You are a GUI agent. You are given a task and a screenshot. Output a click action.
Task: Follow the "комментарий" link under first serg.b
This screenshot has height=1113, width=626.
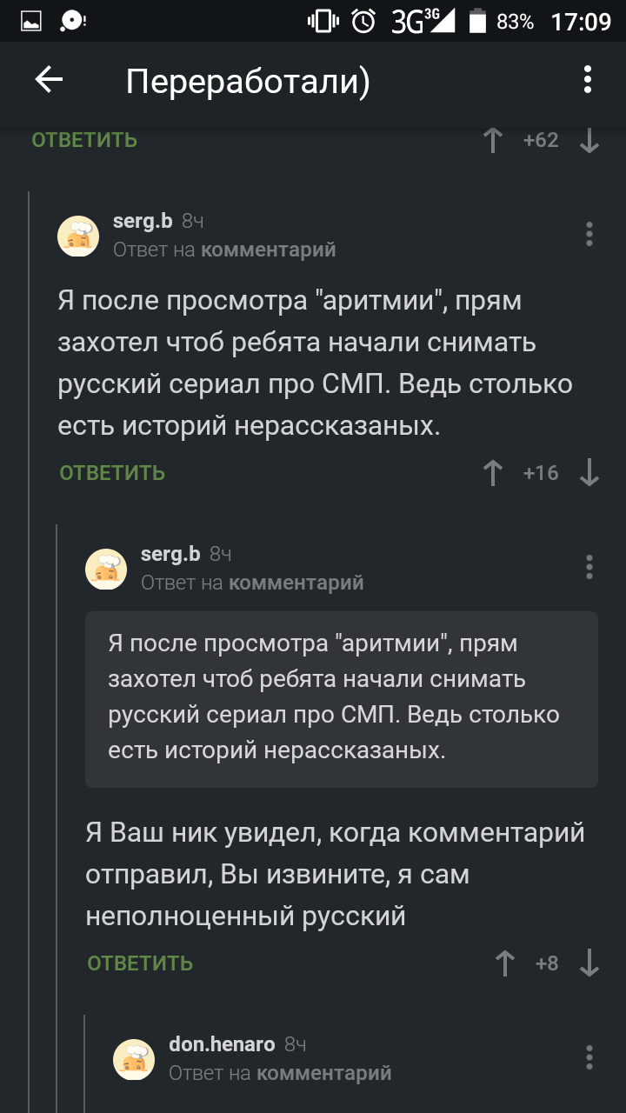click(268, 250)
